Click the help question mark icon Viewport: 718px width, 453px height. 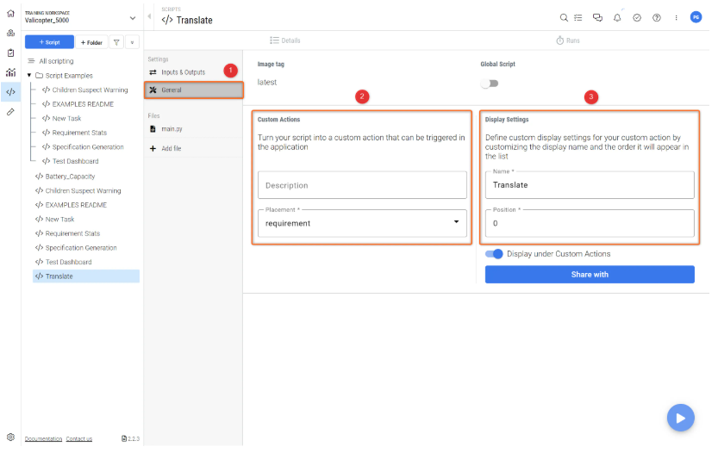click(x=657, y=17)
